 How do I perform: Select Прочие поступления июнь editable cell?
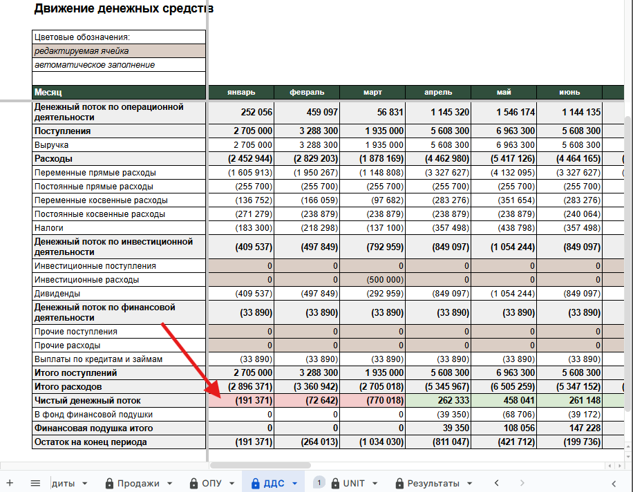[x=569, y=332]
